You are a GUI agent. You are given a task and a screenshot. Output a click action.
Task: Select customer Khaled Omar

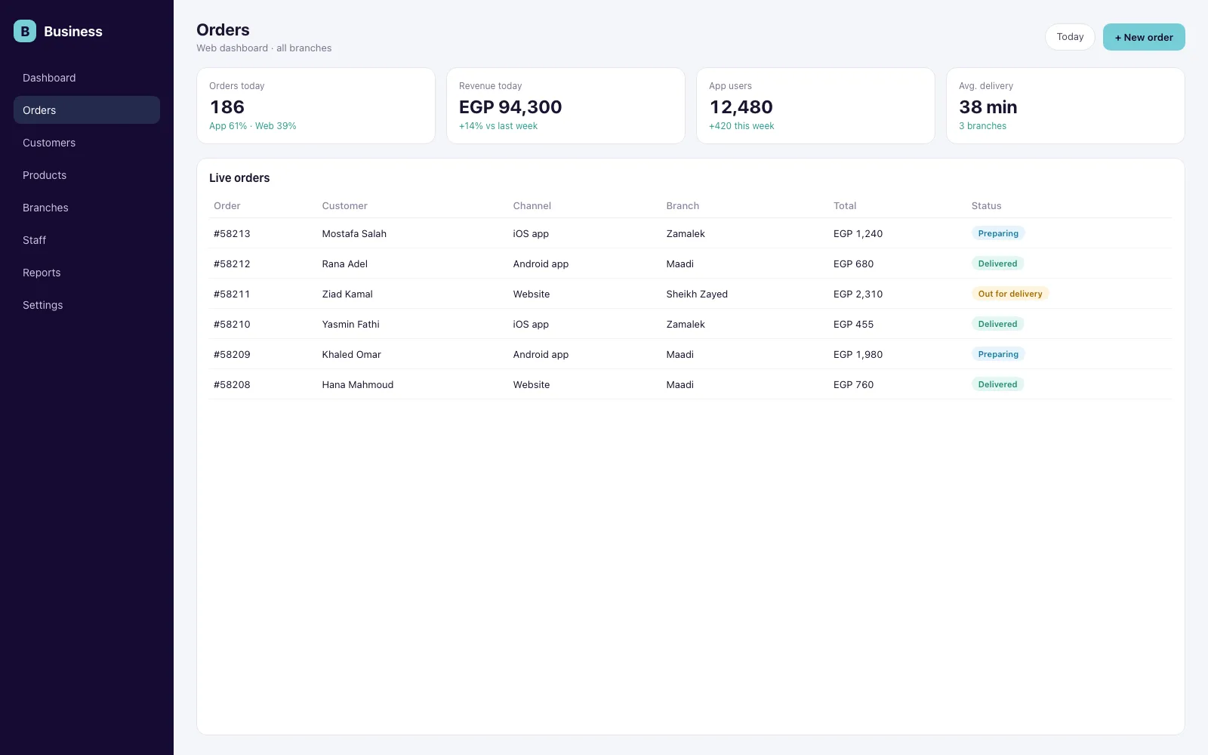[x=352, y=355]
